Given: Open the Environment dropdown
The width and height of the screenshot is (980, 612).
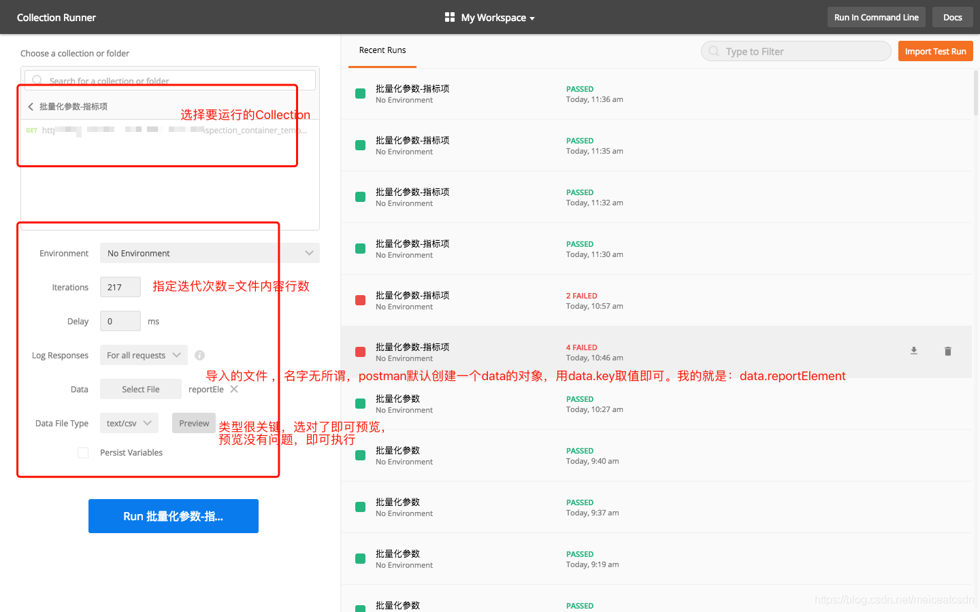Looking at the screenshot, I should point(210,253).
